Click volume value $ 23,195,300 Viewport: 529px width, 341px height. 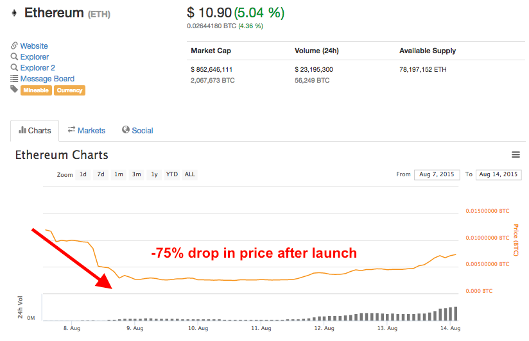point(314,70)
